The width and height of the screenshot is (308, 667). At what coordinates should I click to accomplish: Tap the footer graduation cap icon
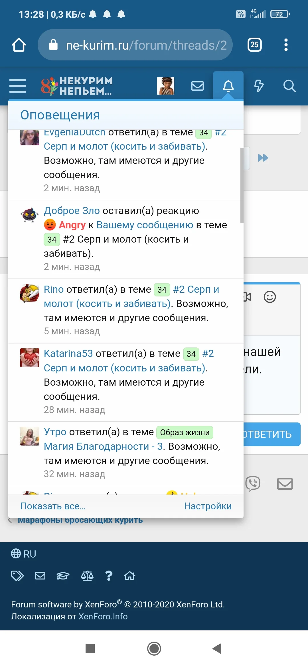[x=63, y=576]
